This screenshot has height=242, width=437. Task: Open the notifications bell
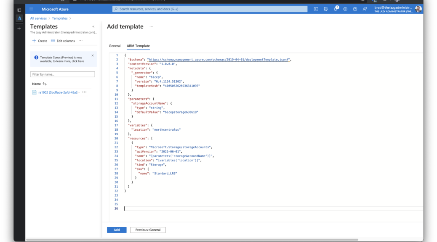(x=336, y=9)
